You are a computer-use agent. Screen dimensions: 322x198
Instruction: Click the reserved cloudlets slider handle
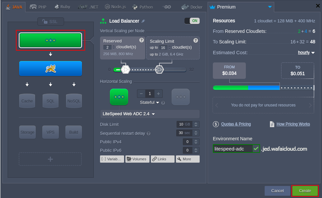pos(125,70)
